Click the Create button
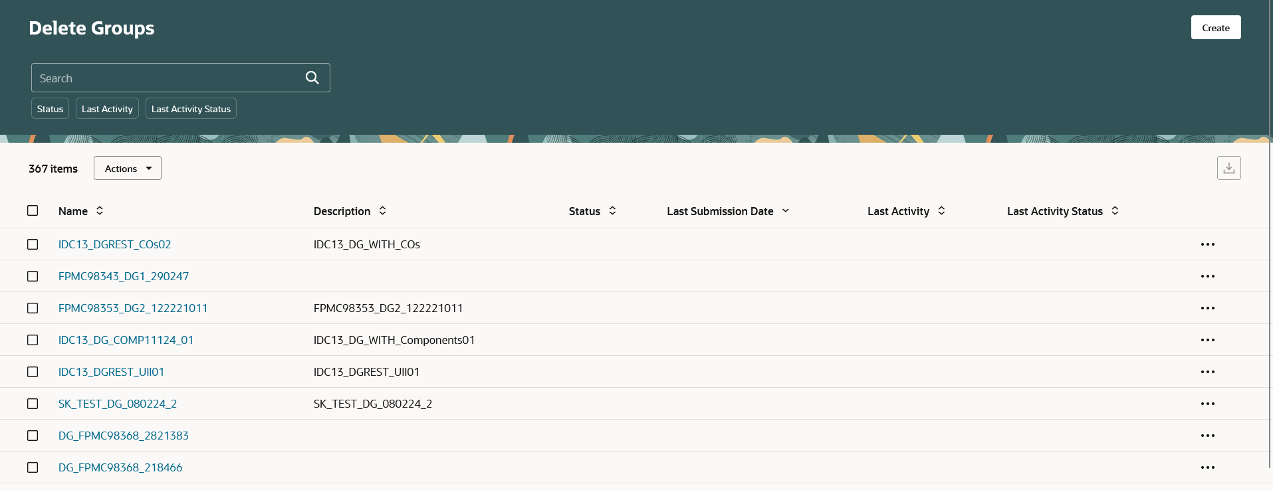Image resolution: width=1273 pixels, height=490 pixels. [x=1215, y=27]
